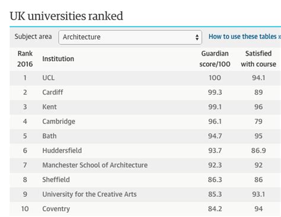Screen dimensions: 281x217
Task: Click UCL's Guardian score of 100
Action: point(215,78)
